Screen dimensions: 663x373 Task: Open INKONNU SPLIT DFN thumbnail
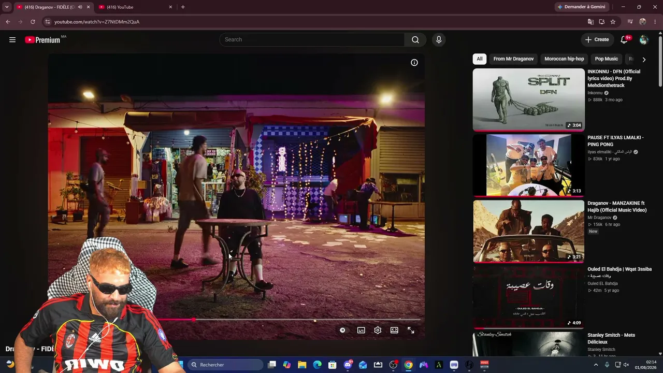tap(528, 100)
